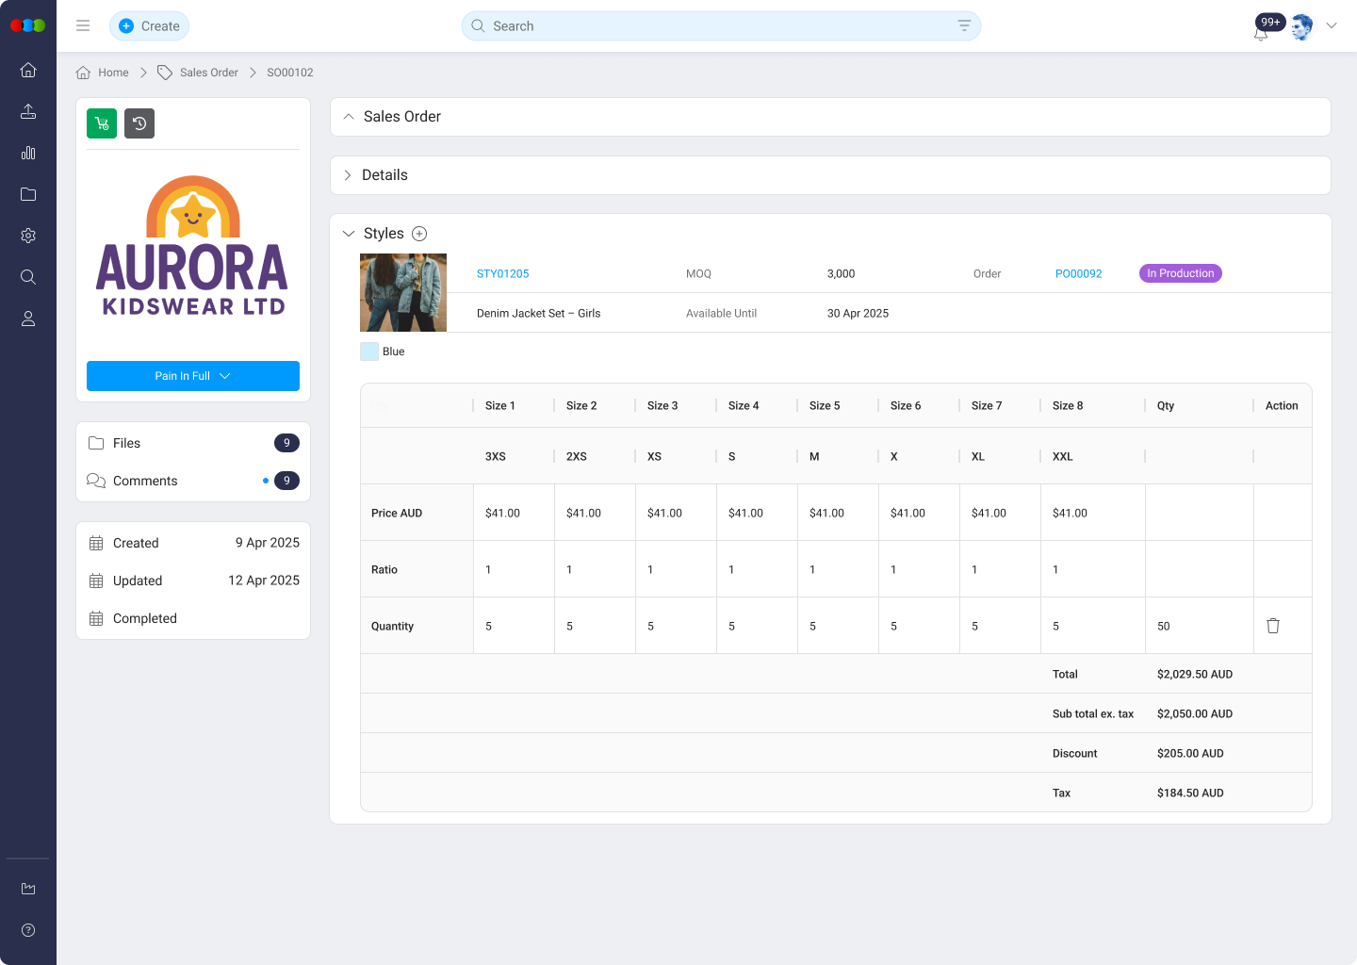
Task: Open the analytics bar-chart icon in sidebar
Action: pos(27,153)
